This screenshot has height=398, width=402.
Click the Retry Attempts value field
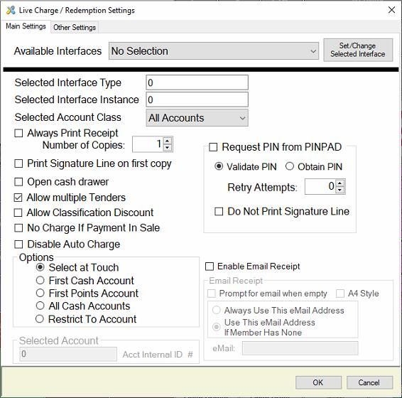(320, 186)
